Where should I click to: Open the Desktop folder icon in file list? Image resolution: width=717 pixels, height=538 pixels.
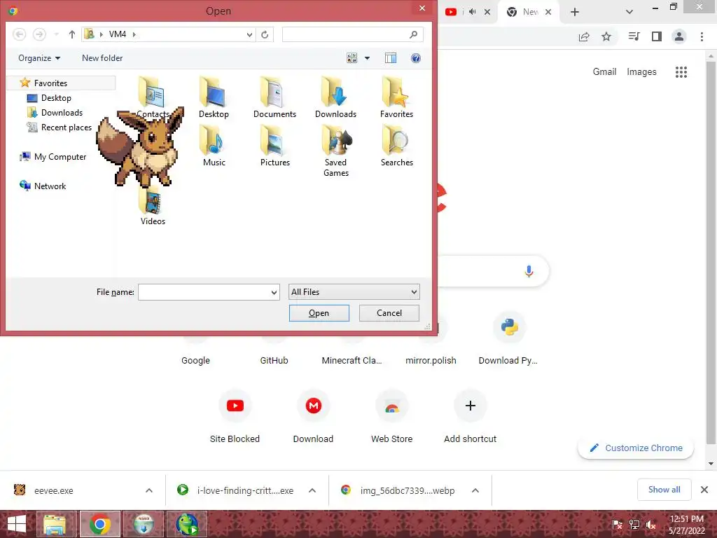214,97
